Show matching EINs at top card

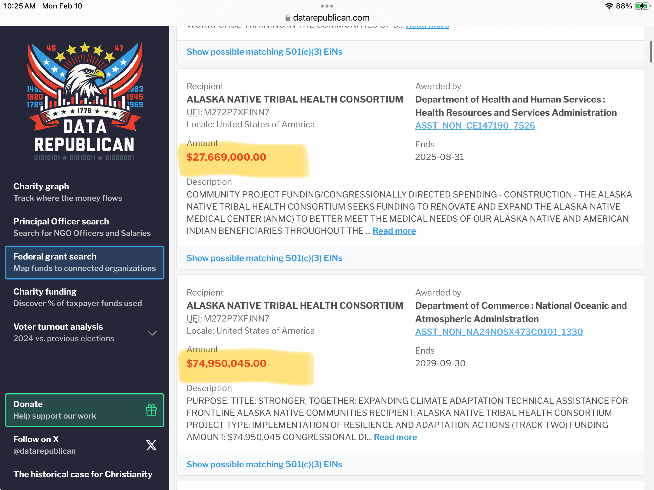pyautogui.click(x=264, y=52)
